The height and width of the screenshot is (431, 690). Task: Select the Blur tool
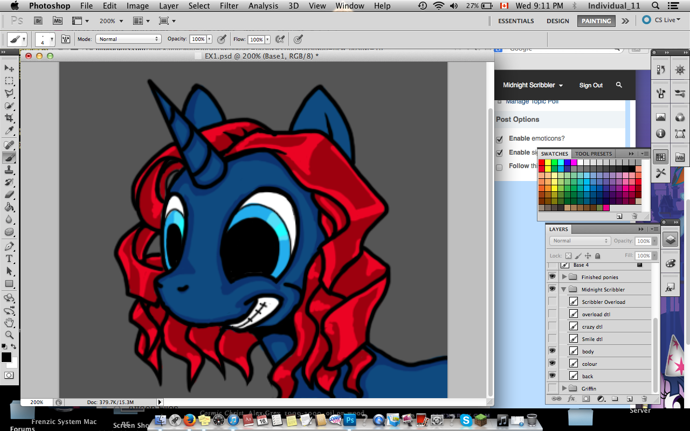coord(9,219)
